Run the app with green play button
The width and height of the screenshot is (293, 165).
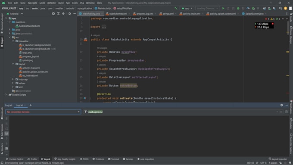click(x=223, y=8)
